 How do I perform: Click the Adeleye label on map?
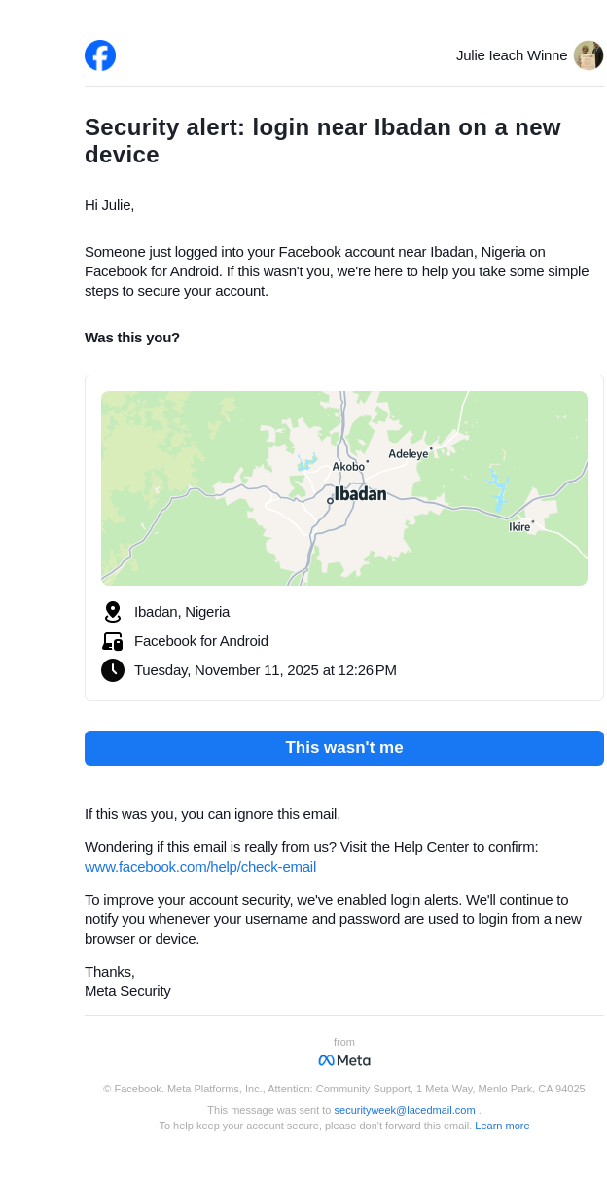click(x=409, y=454)
